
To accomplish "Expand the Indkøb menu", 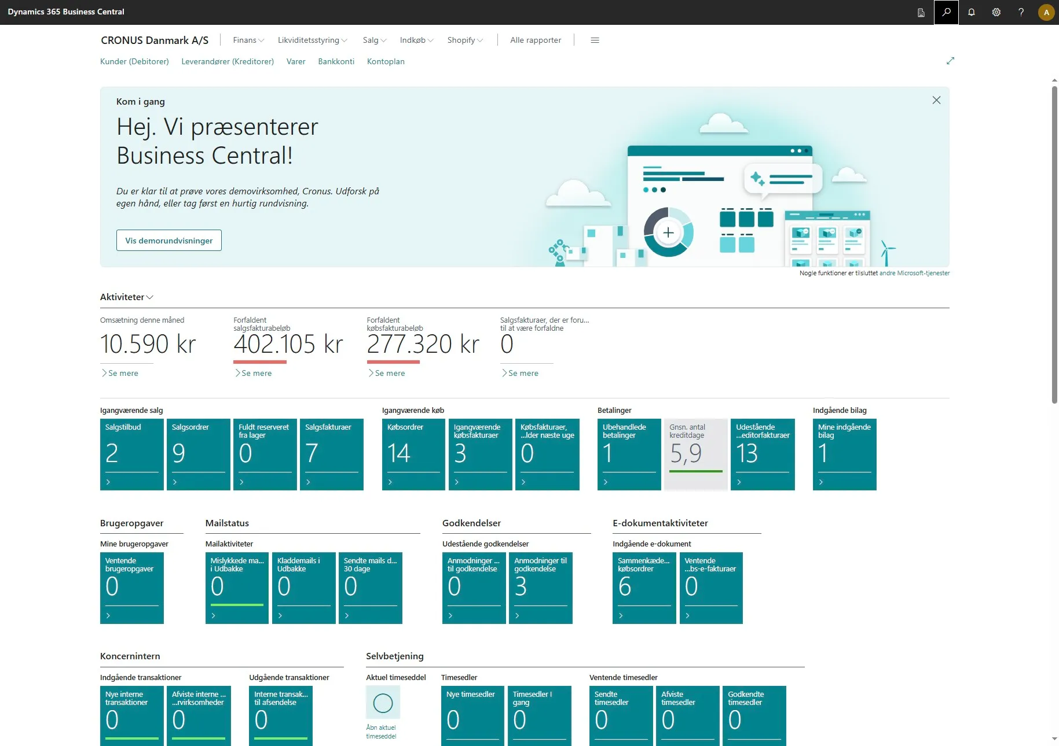I will [416, 40].
